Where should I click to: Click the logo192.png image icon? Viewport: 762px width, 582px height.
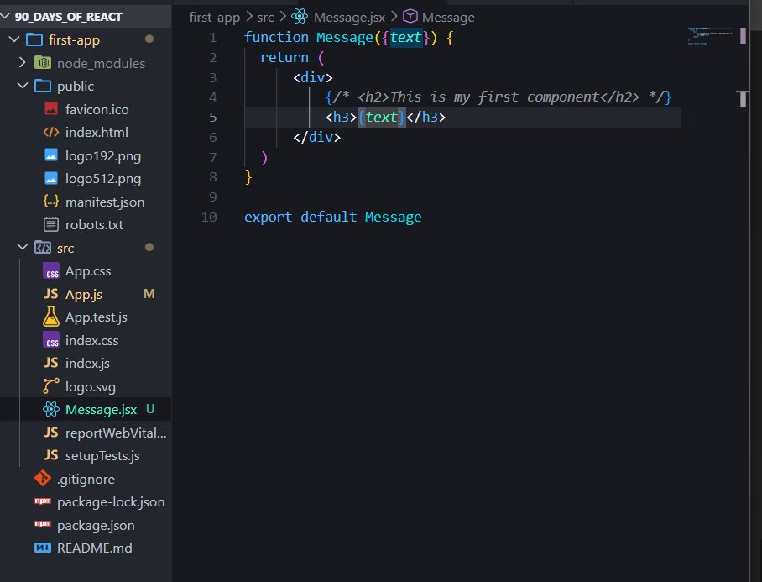pyautogui.click(x=51, y=155)
